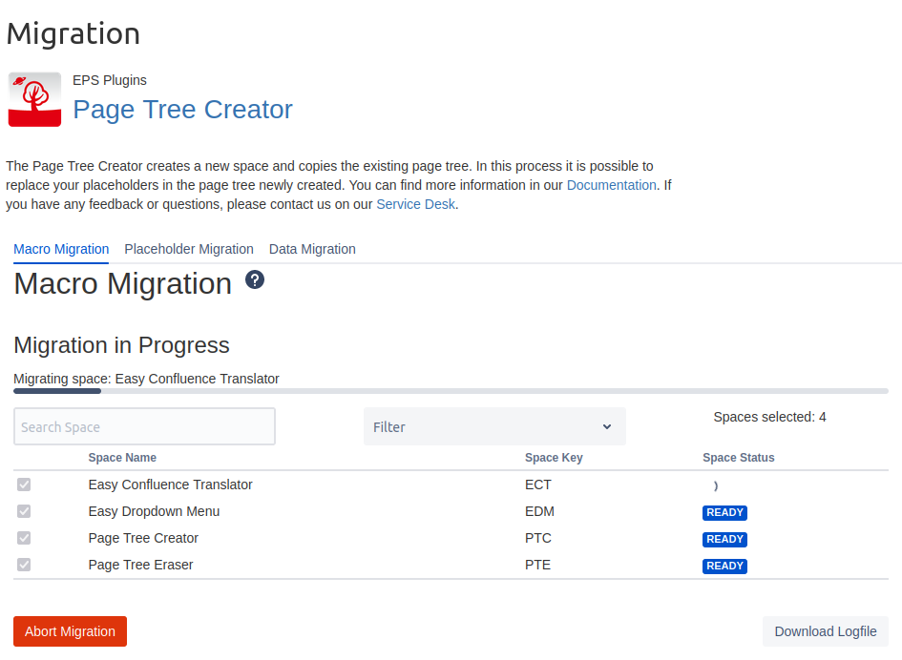Click the READY badge for Page Tree Eraser
The height and width of the screenshot is (660, 902).
point(724,566)
